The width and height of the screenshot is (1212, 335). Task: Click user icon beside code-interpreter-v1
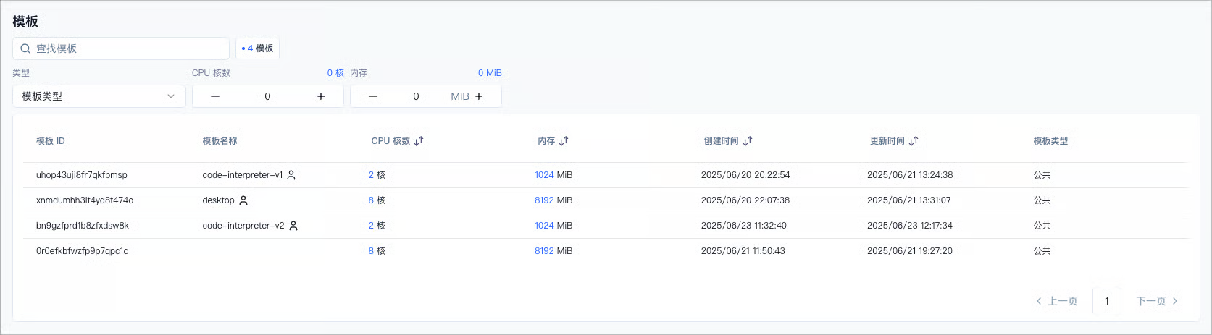[291, 175]
